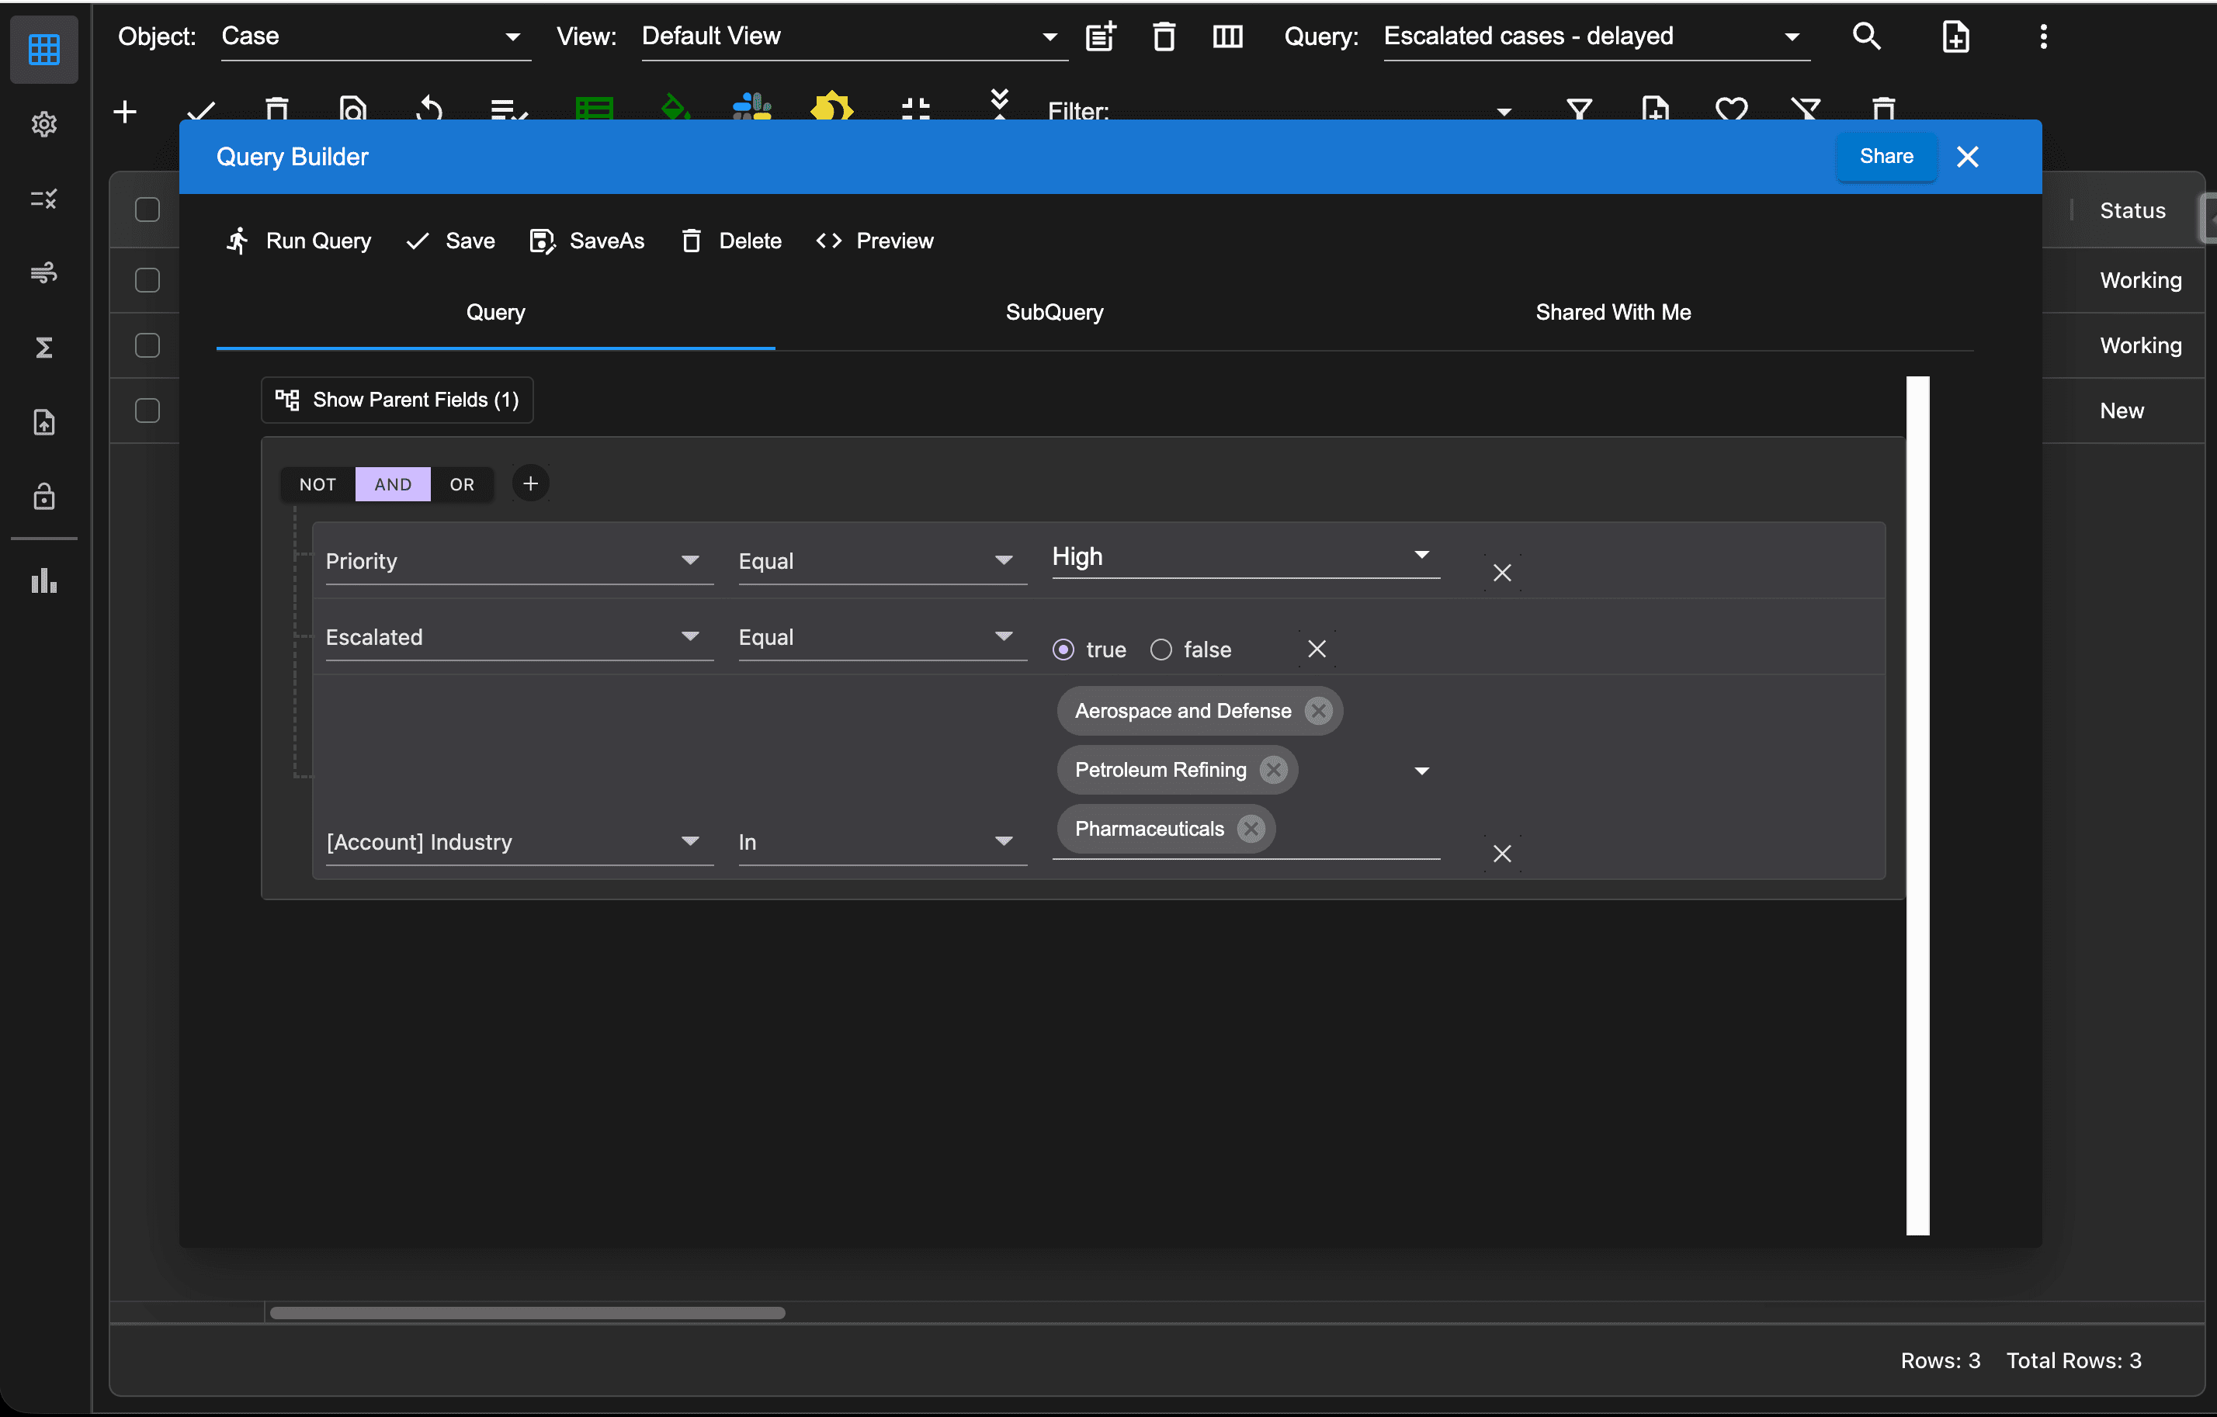Screen dimensions: 2217x1417
Task: Select the false radio for Escalated
Action: pos(1161,650)
